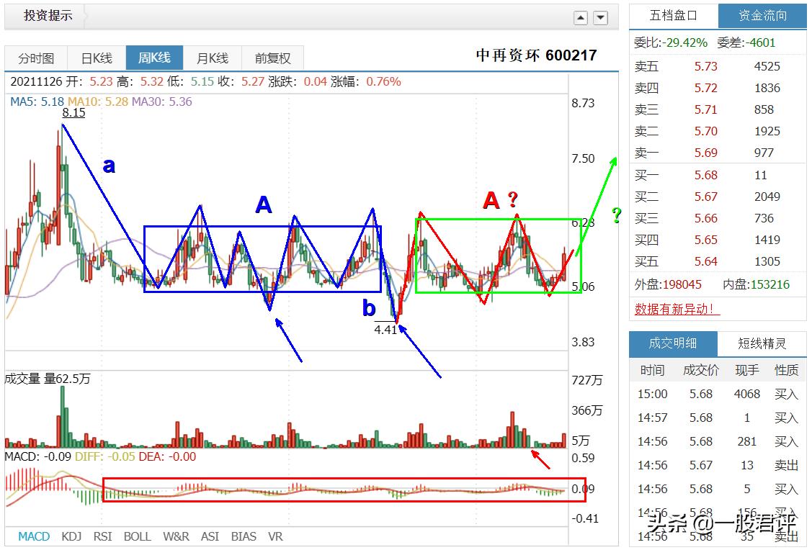Click the 性质 column header
The width and height of the screenshot is (812, 550).
(786, 370)
